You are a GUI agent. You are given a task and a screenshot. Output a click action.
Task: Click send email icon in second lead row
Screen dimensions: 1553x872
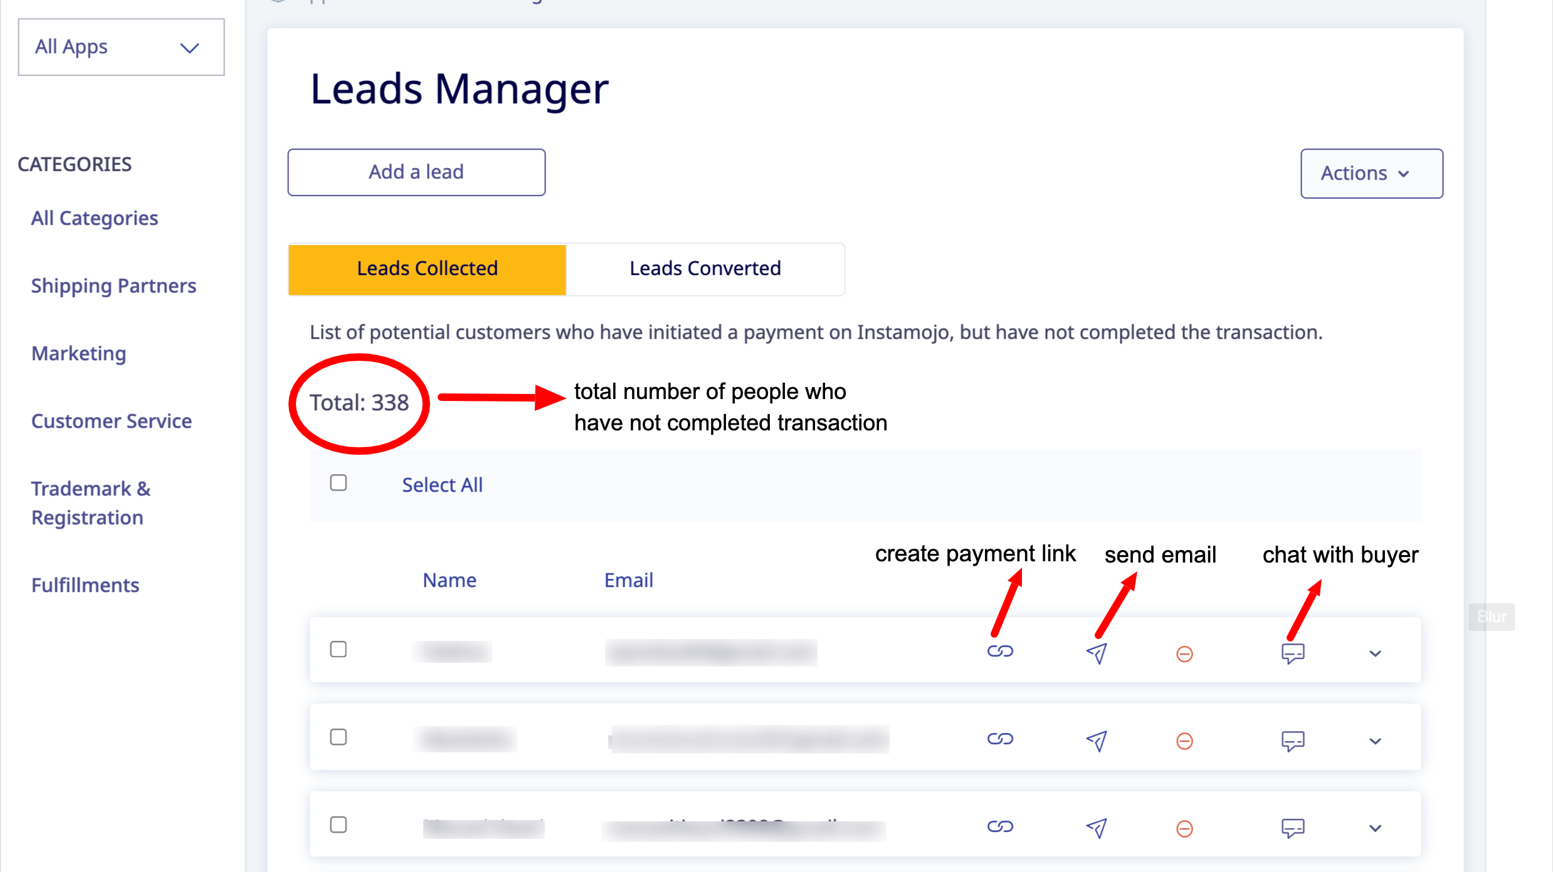1097,741
